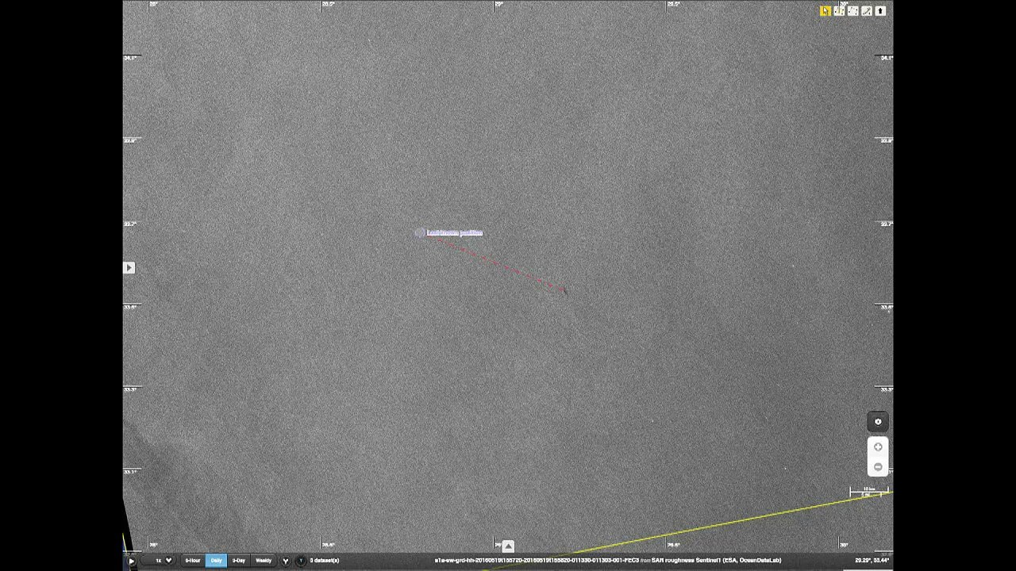
Task: Open the 1x playback speed dropdown
Action: 159,561
